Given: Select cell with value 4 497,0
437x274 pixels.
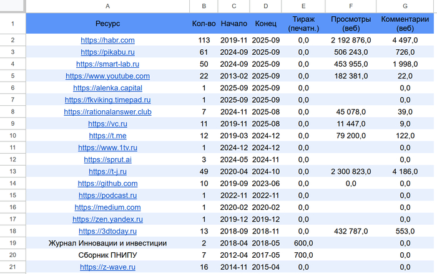Looking at the screenshot, I should (x=405, y=40).
